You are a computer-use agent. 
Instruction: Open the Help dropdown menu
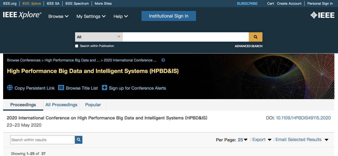pos(121,16)
